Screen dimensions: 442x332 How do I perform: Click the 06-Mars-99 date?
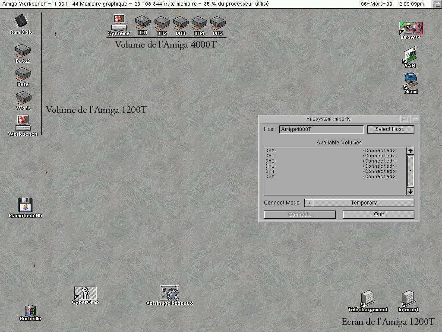376,4
